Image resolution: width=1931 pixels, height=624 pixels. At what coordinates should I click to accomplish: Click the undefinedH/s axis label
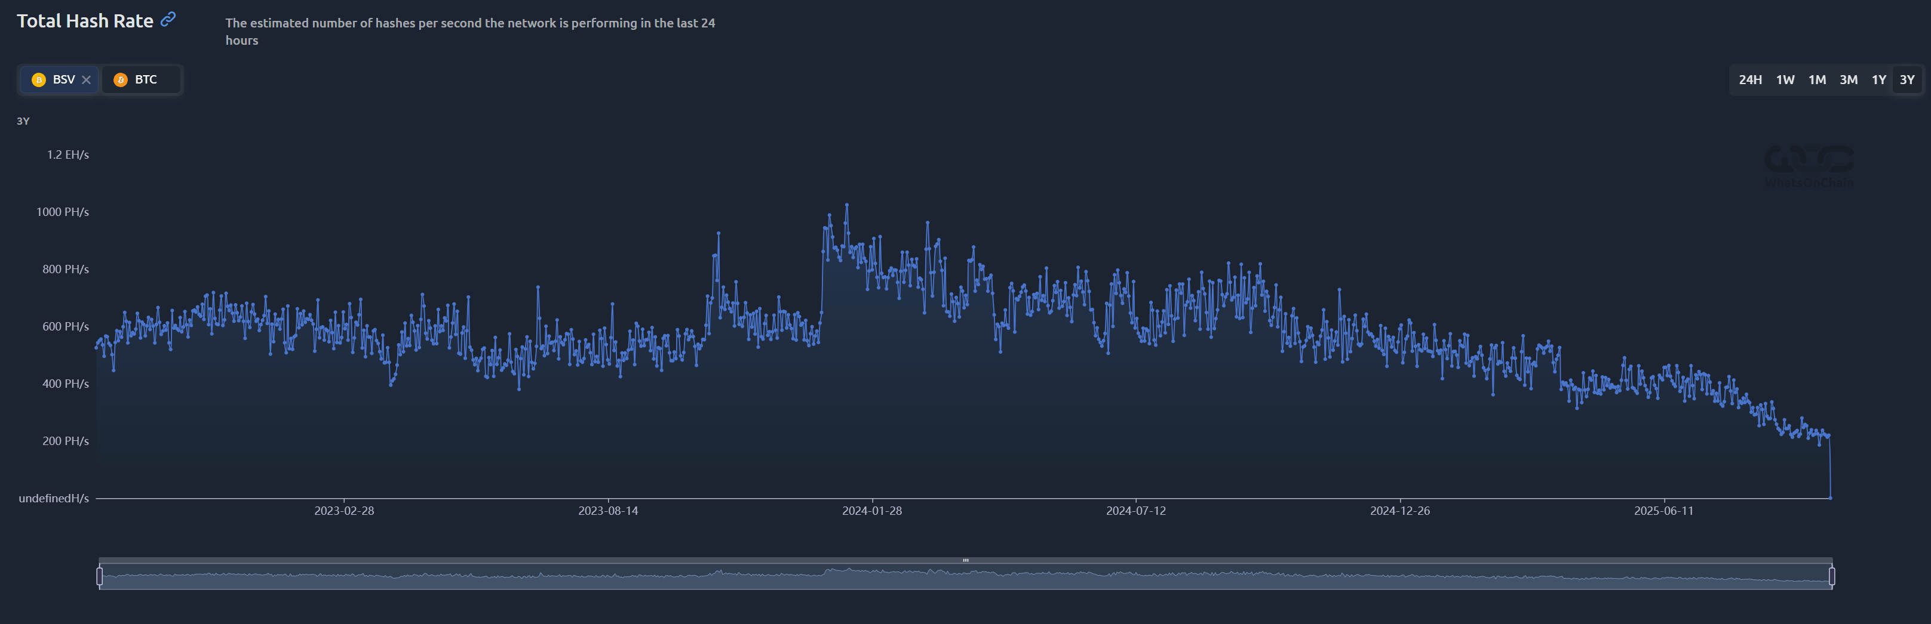coord(53,498)
